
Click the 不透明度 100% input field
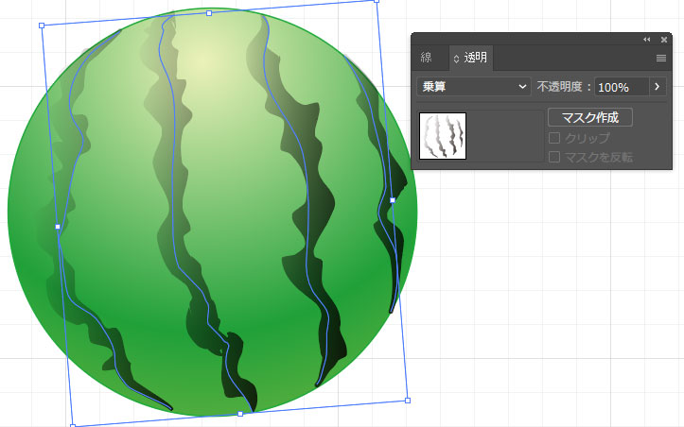pyautogui.click(x=620, y=86)
